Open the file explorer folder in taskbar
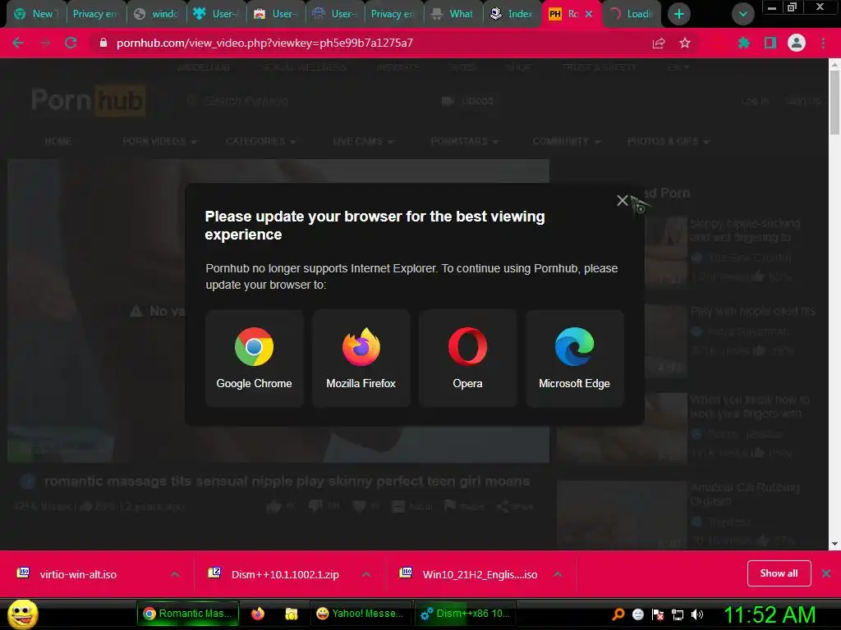841x630 pixels. [x=292, y=614]
